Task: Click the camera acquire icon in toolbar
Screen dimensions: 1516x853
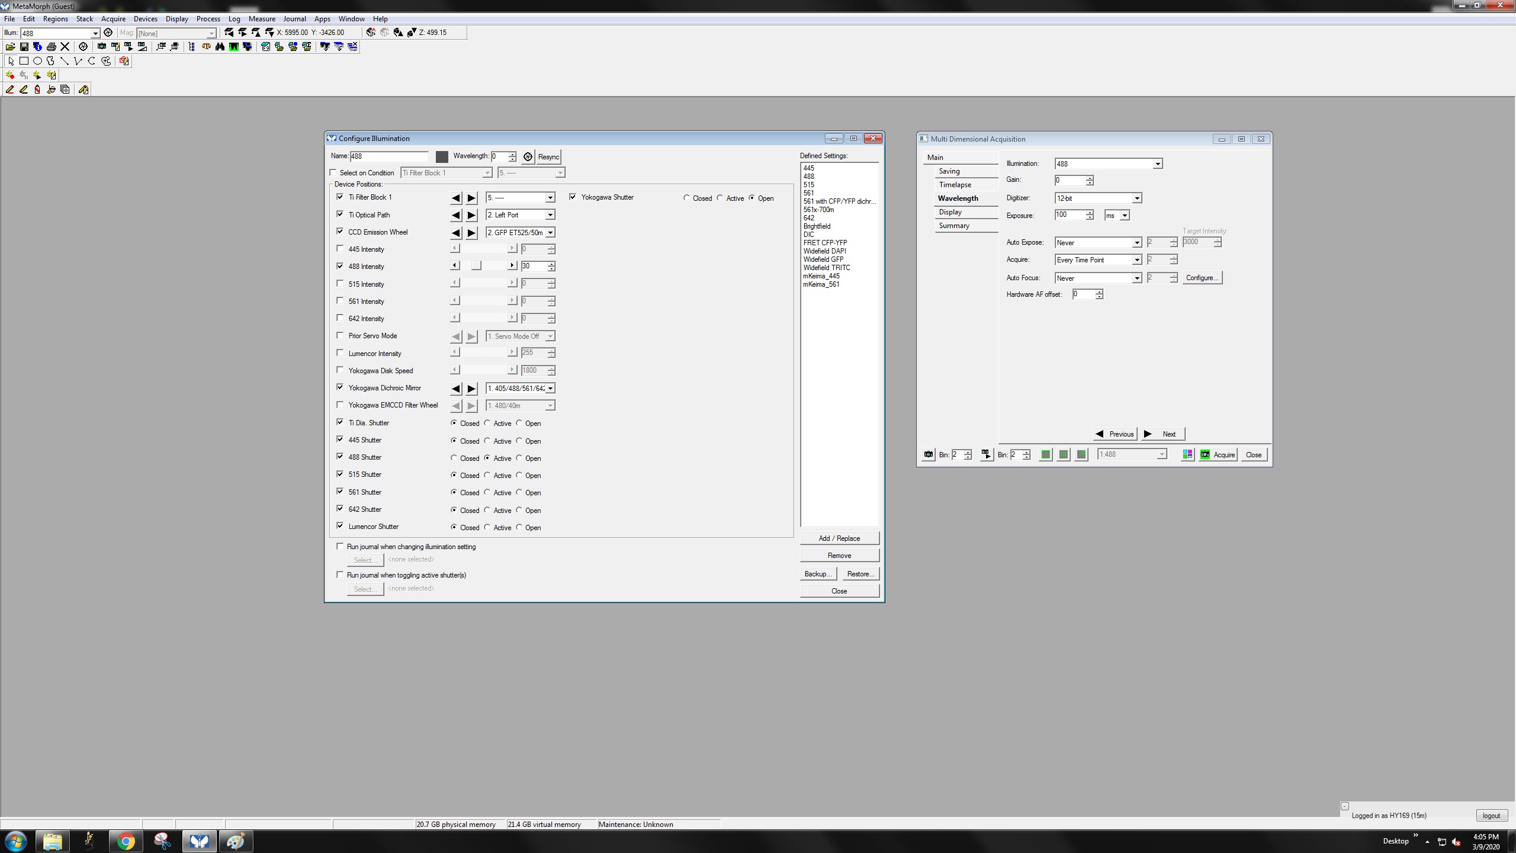Action: [x=102, y=47]
